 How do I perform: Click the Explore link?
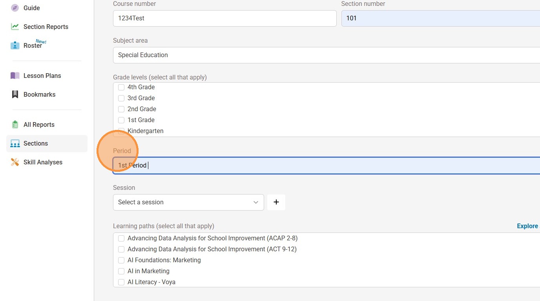click(x=528, y=226)
